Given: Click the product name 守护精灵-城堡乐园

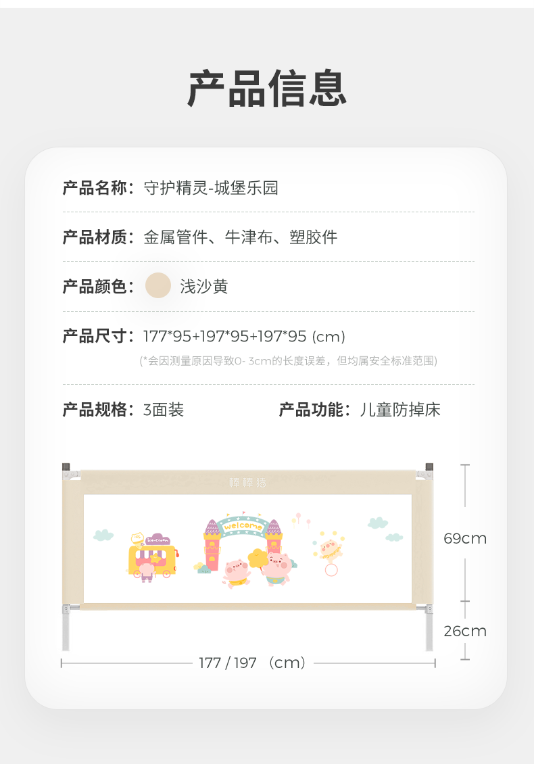Looking at the screenshot, I should (211, 188).
